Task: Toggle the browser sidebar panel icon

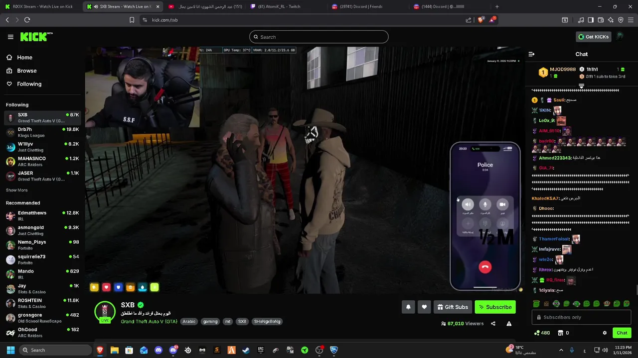Action: pyautogui.click(x=591, y=20)
